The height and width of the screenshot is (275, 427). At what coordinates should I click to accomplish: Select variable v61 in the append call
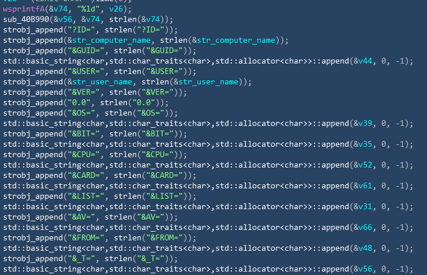365,186
